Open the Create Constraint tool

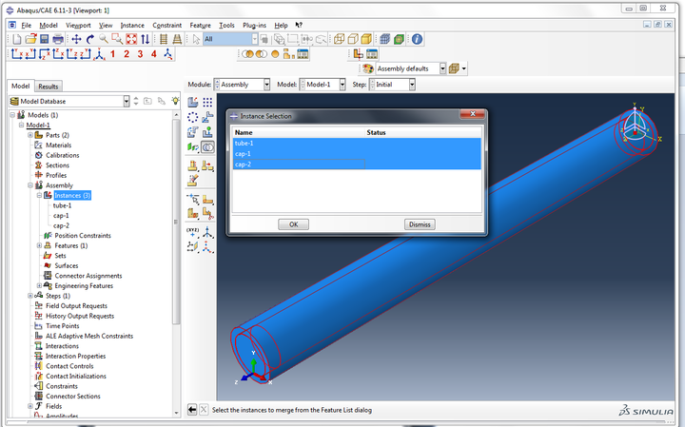click(192, 147)
